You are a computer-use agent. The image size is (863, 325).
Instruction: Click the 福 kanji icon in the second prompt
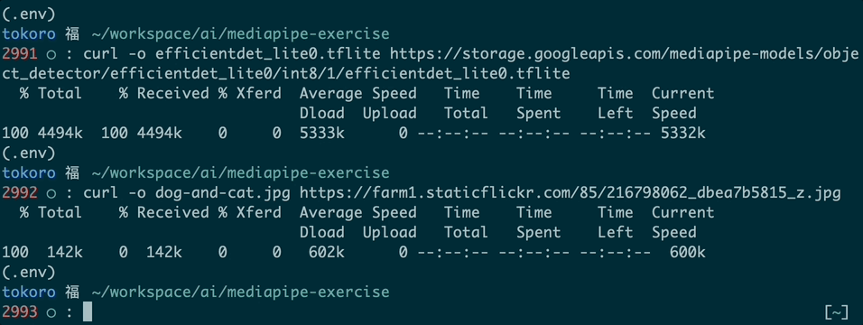point(72,172)
